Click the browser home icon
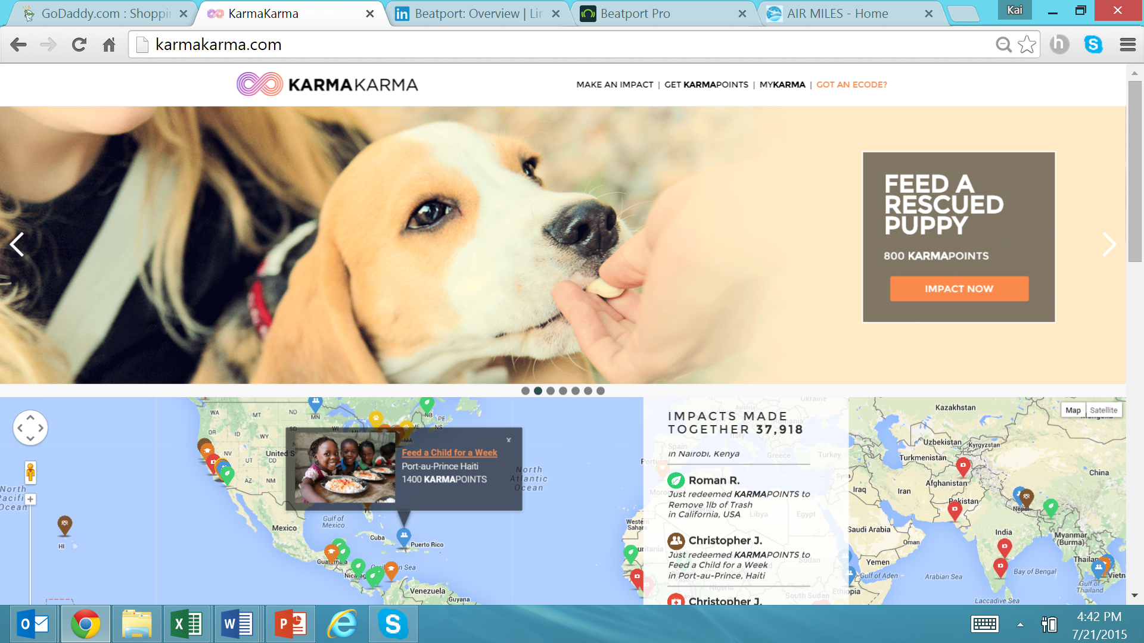Viewport: 1144px width, 643px height. tap(109, 45)
